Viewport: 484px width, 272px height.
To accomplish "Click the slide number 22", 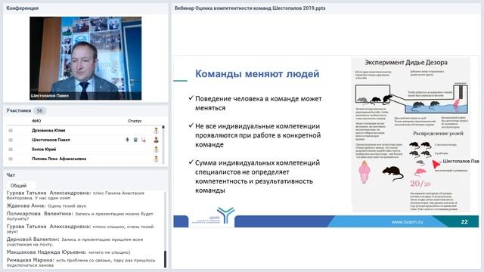I will tap(464, 221).
